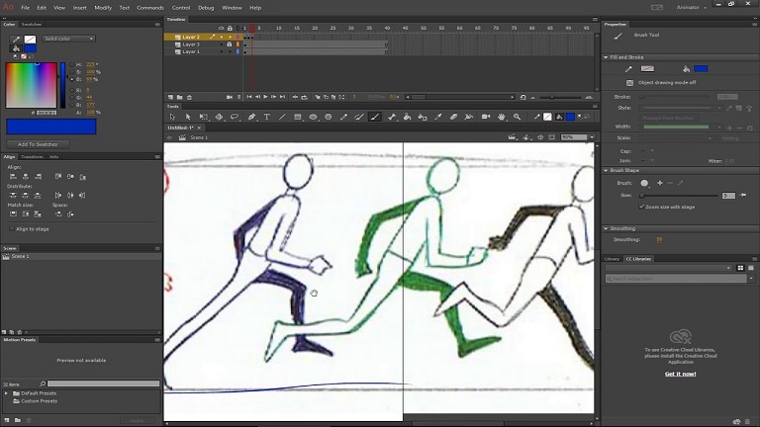Toggle Zoom size with stage checkbox
Image resolution: width=760 pixels, height=427 pixels.
pyautogui.click(x=641, y=207)
